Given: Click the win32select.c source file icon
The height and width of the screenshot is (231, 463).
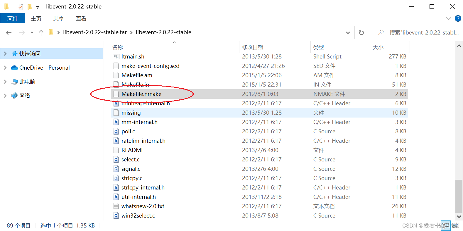Looking at the screenshot, I should click(116, 216).
